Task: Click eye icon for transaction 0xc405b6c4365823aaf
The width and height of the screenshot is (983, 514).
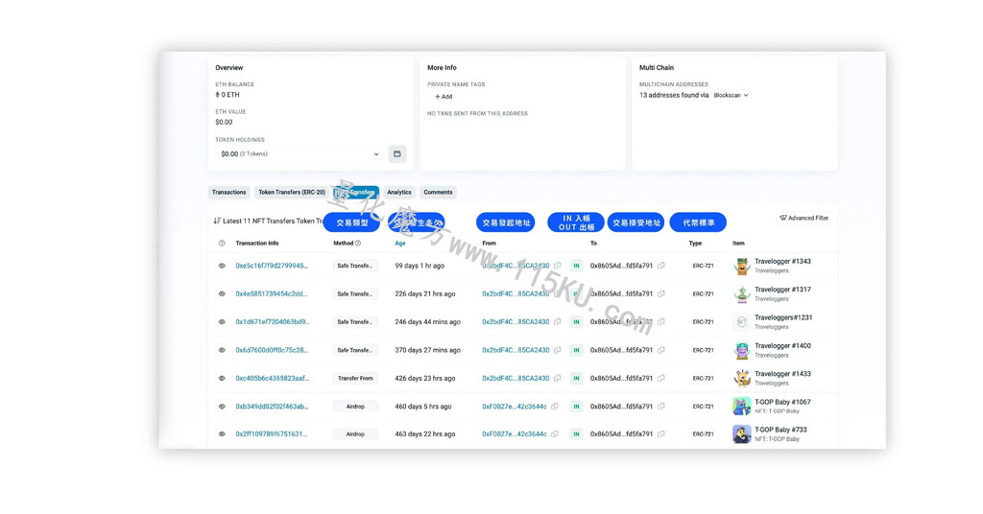Action: (x=222, y=378)
